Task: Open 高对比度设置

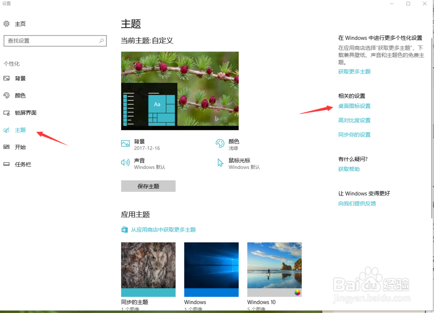Action: (x=355, y=120)
